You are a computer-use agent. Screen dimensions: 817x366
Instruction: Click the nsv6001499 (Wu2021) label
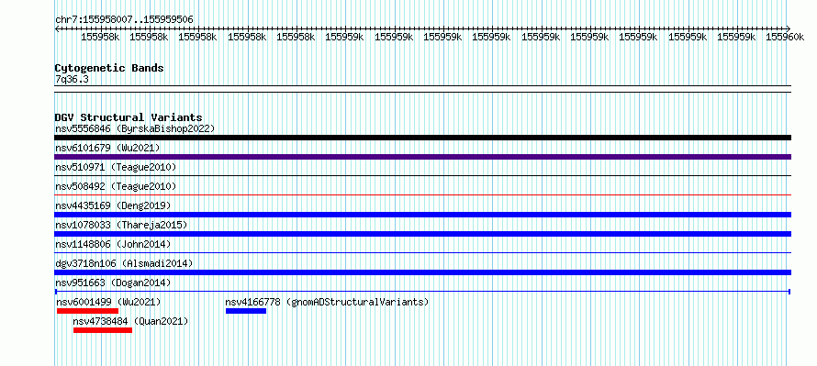coord(108,302)
